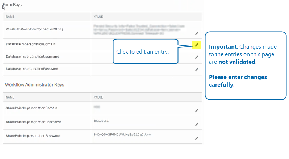
Task: Select the DatabaseImpersonationUsername row label
Action: pyautogui.click(x=33, y=57)
